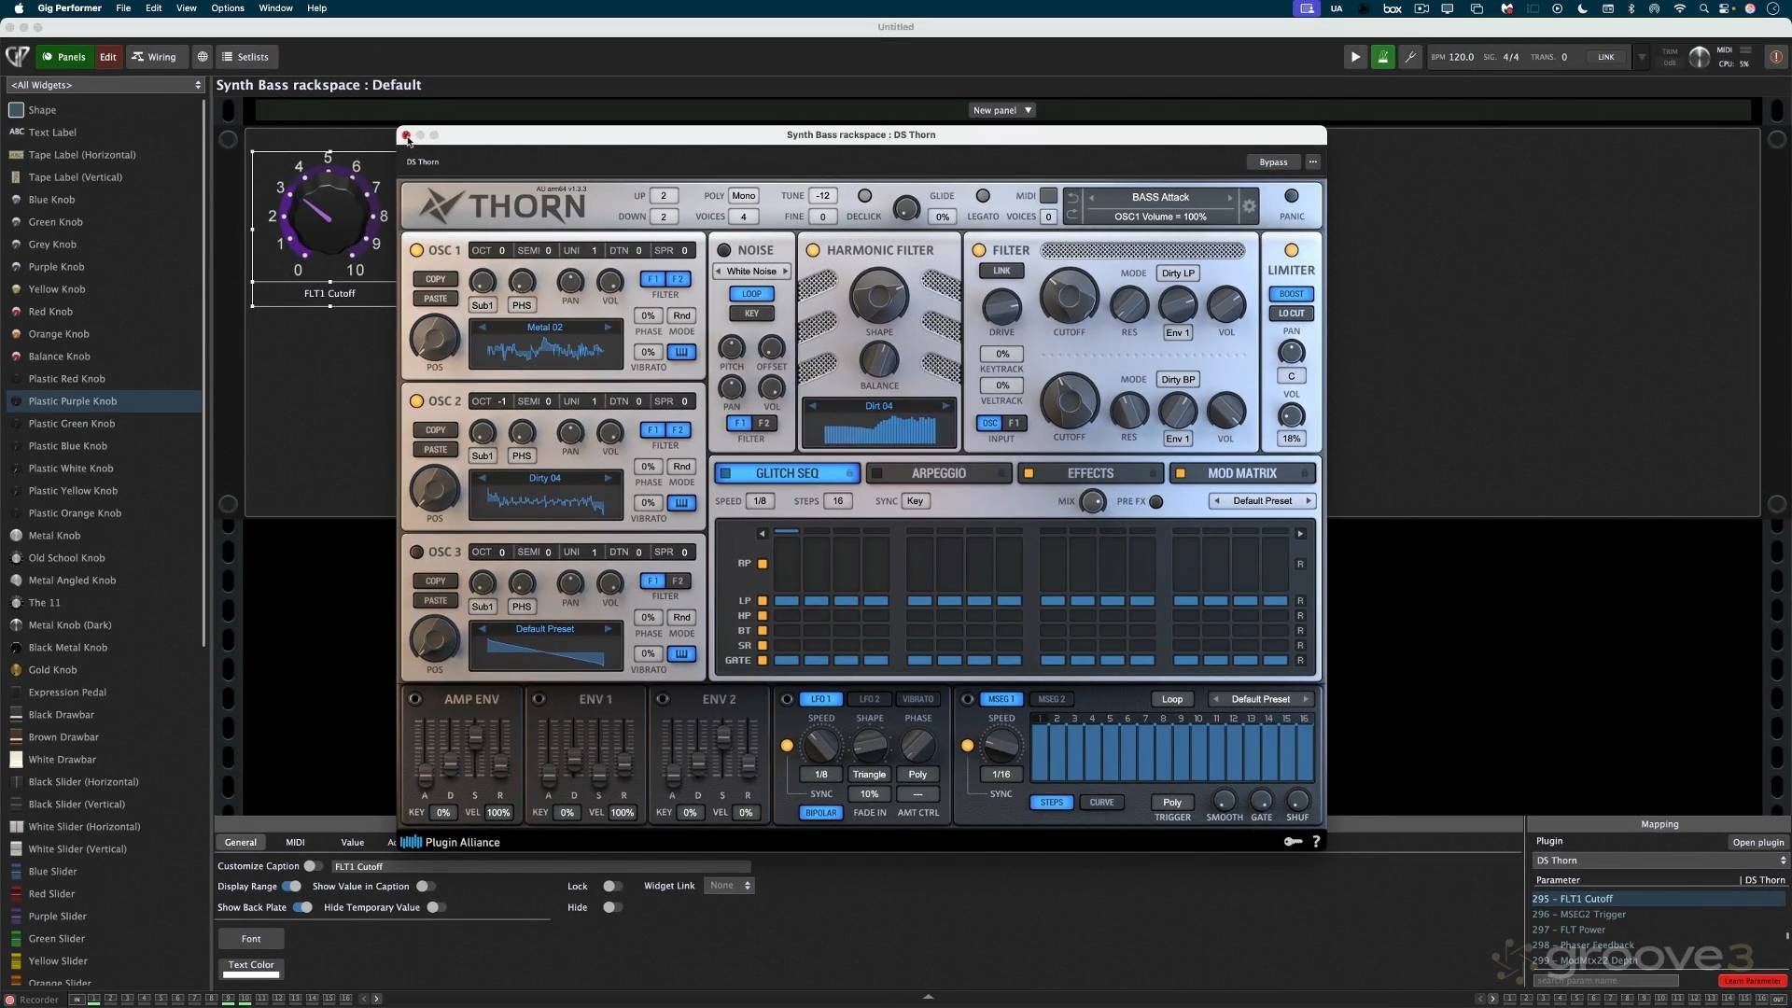This screenshot has width=1792, height=1008.
Task: Click the Open plugin button
Action: pos(1757,842)
